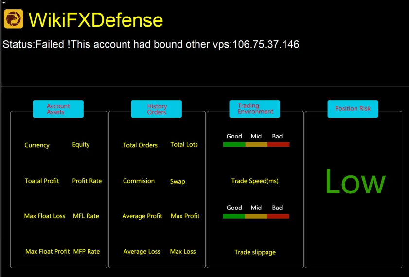The height and width of the screenshot is (277, 409).
Task: Click the WikiFX eagle logo icon
Action: point(14,19)
